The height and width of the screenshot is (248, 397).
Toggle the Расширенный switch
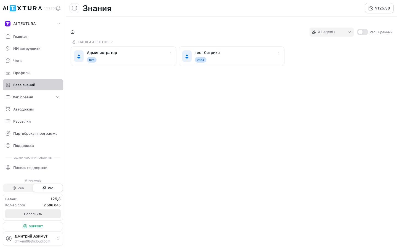click(x=363, y=32)
